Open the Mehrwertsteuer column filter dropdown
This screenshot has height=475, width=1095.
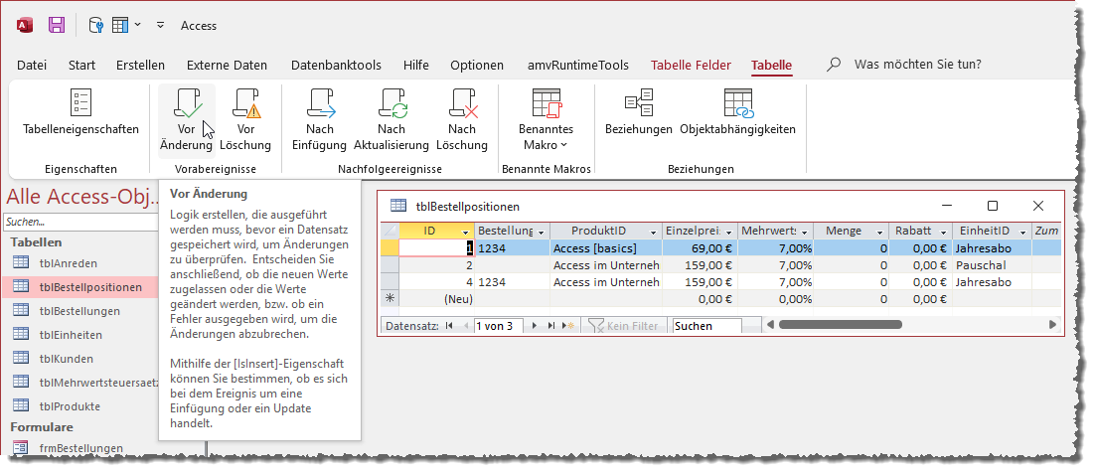pyautogui.click(x=805, y=232)
